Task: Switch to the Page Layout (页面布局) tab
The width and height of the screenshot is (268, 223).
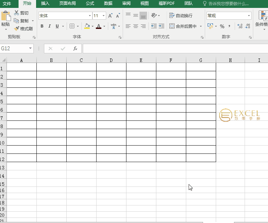Action: point(67,3)
